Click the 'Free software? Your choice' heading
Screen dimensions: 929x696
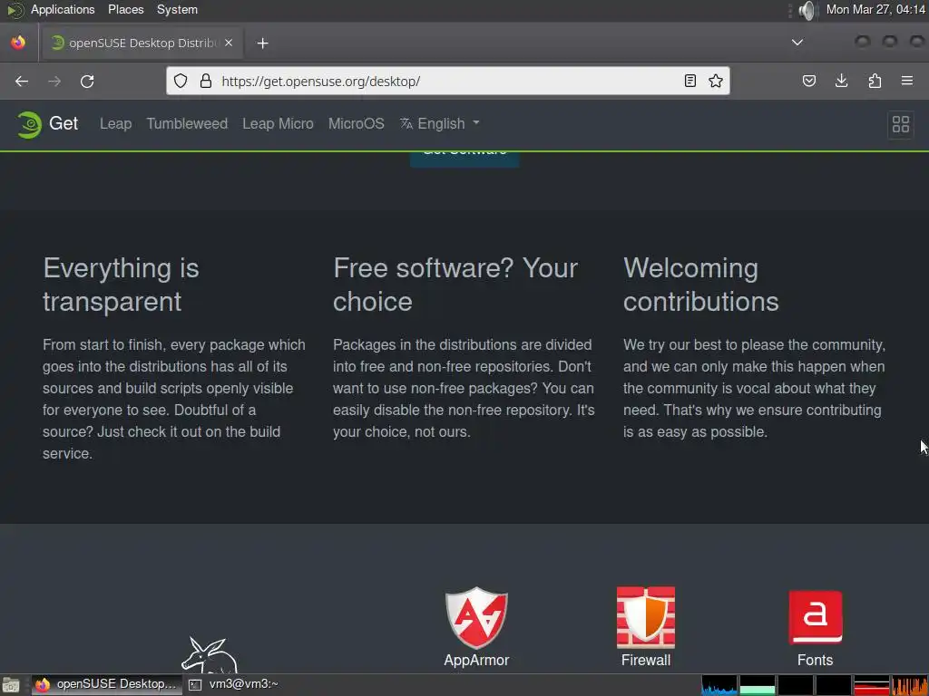[455, 285]
